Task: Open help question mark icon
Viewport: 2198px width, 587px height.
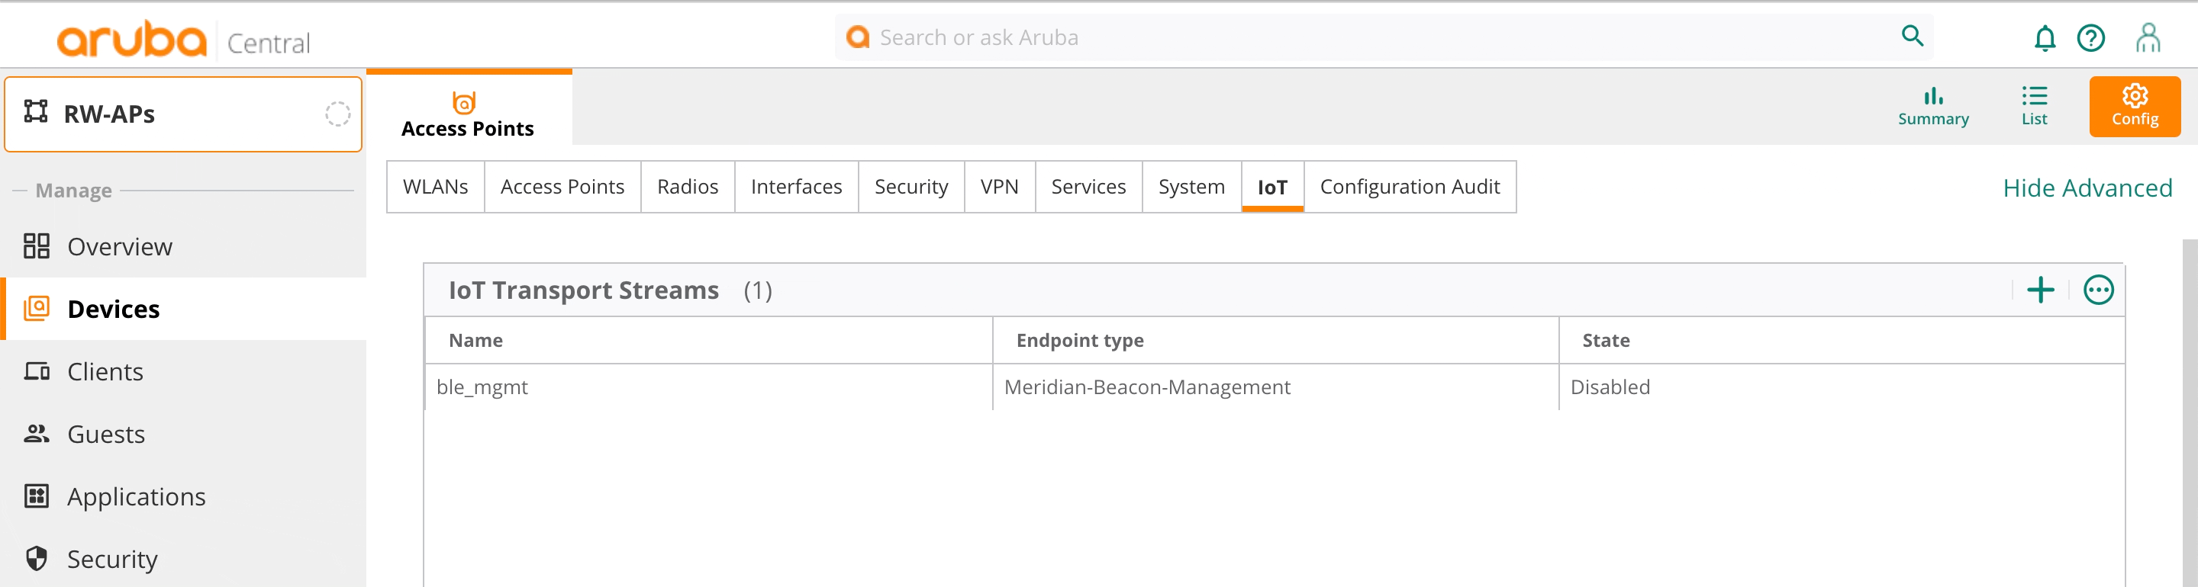Action: coord(2090,37)
